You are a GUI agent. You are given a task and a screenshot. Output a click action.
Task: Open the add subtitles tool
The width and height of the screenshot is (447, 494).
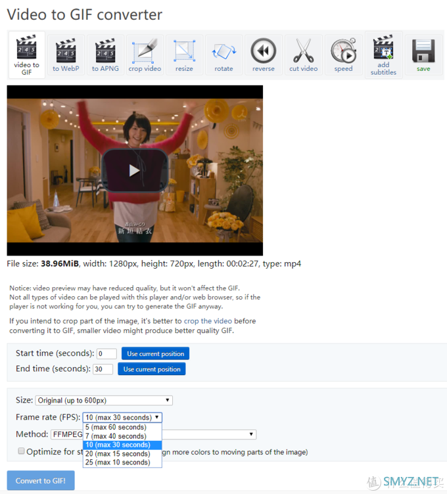coord(384,55)
